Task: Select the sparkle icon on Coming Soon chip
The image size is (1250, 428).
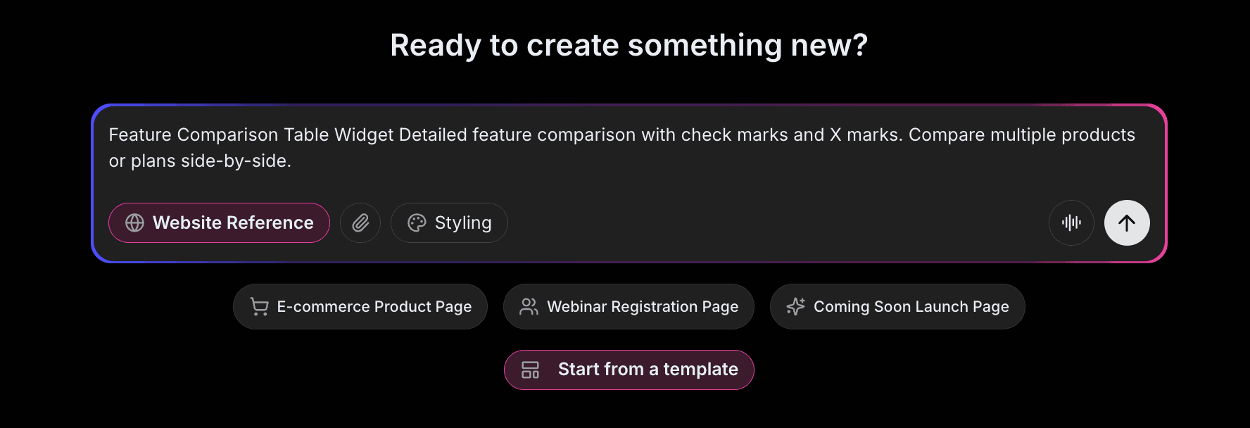Action: click(x=795, y=306)
